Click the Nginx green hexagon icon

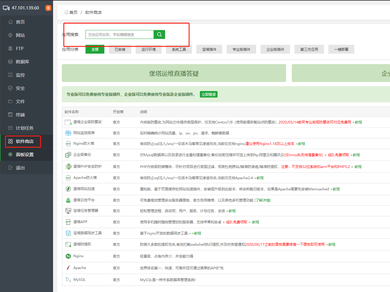[68, 256]
